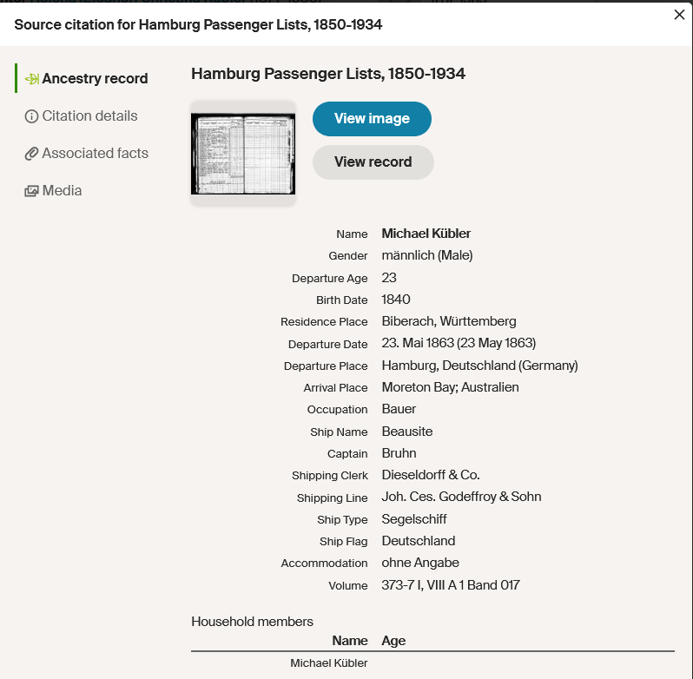
Task: Click the Ship Name value Beausite
Action: pyautogui.click(x=406, y=432)
